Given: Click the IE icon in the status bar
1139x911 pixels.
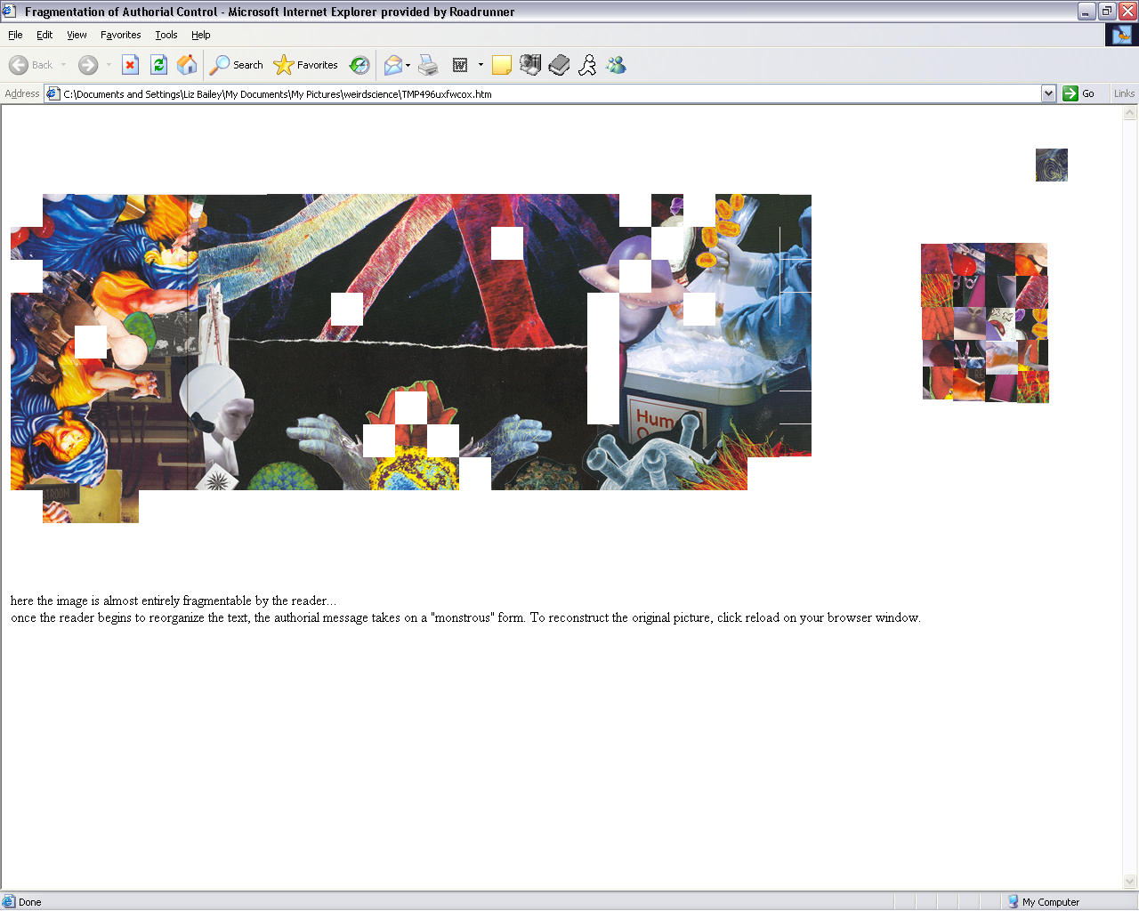Looking at the screenshot, I should 9,901.
